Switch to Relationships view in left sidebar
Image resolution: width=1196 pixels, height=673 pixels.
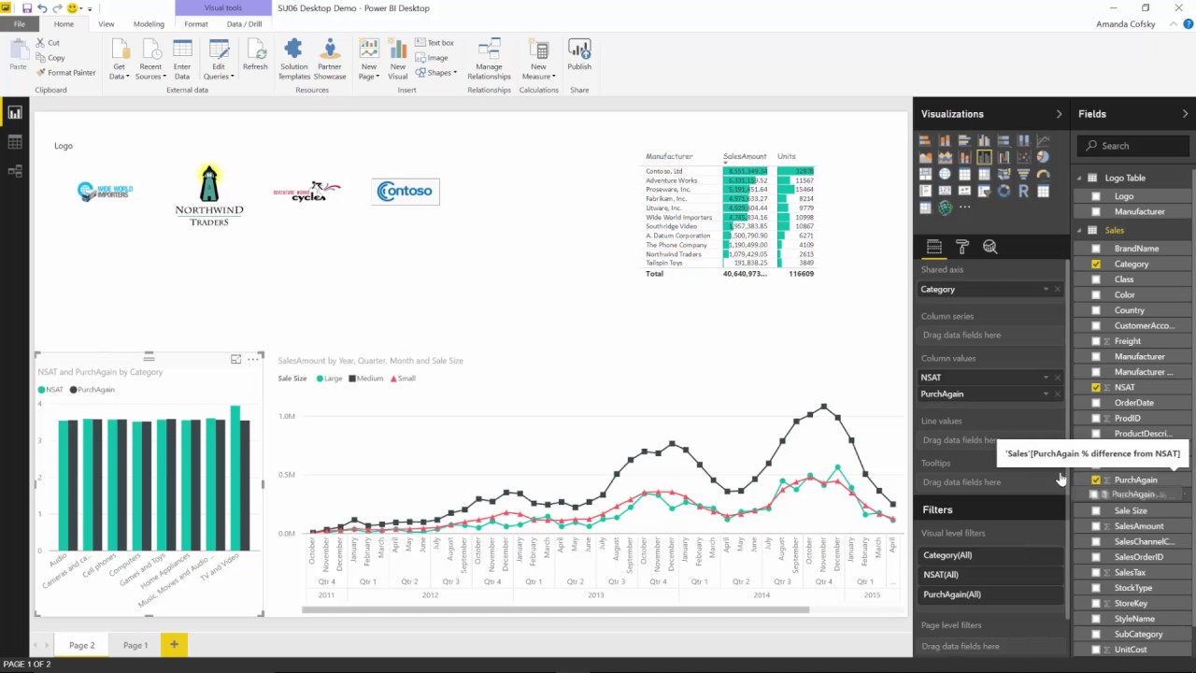pos(15,171)
